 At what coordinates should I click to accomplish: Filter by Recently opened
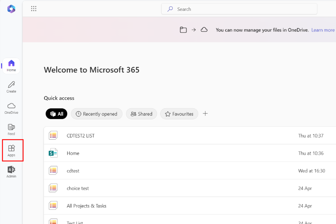click(97, 114)
